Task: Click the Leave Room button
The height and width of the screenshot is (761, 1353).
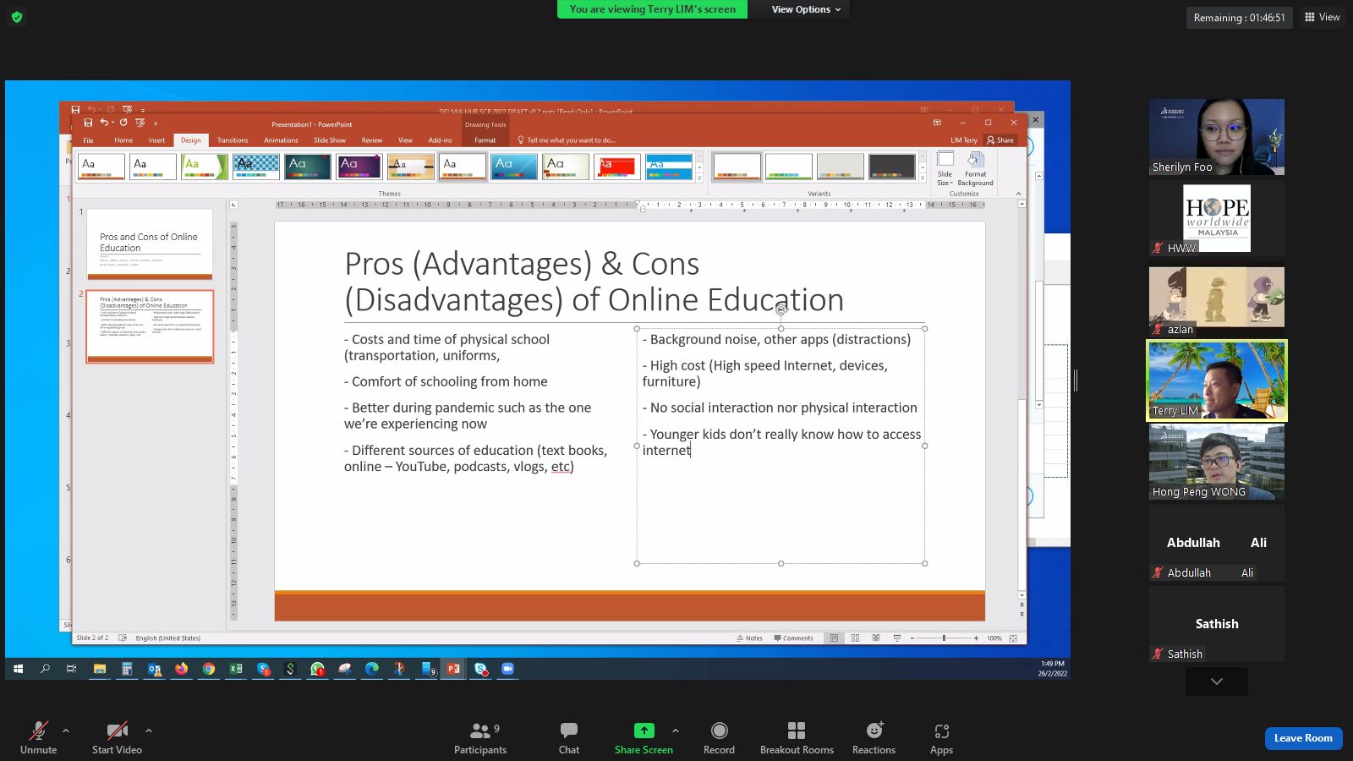Action: (x=1302, y=738)
